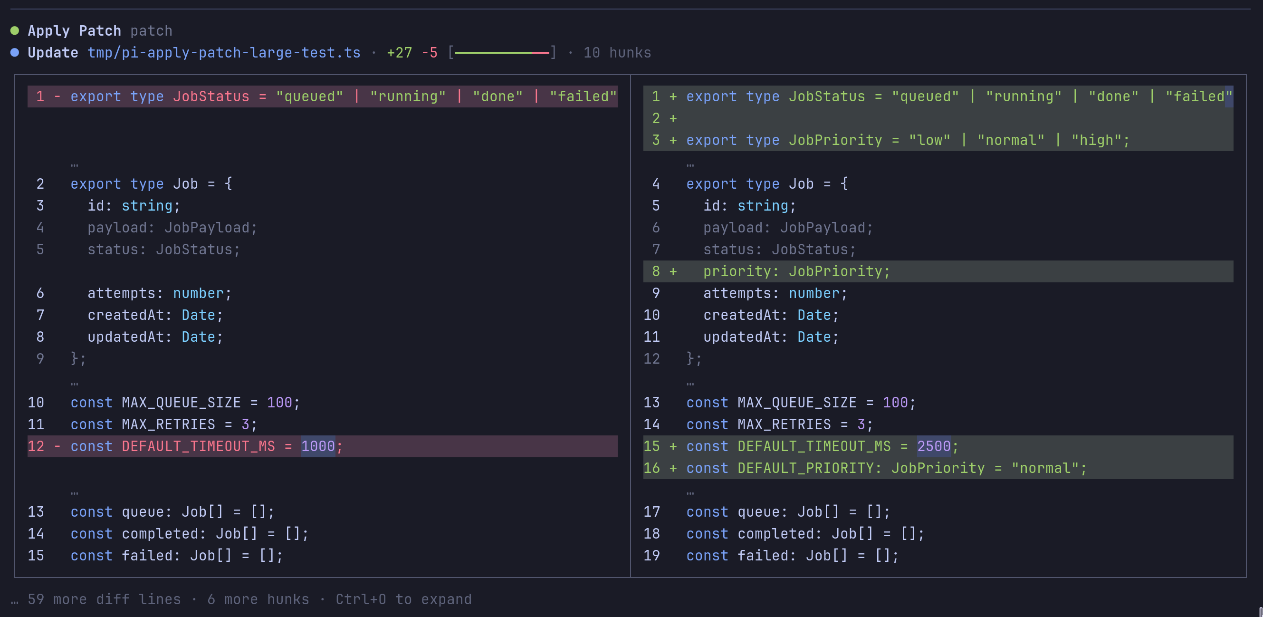Click the plus marker on right line 15
The height and width of the screenshot is (617, 1263).
[673, 446]
